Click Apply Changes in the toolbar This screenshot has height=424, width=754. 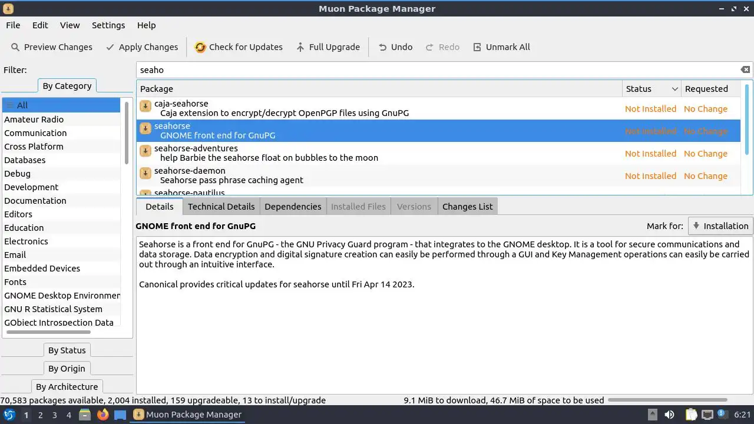point(141,47)
